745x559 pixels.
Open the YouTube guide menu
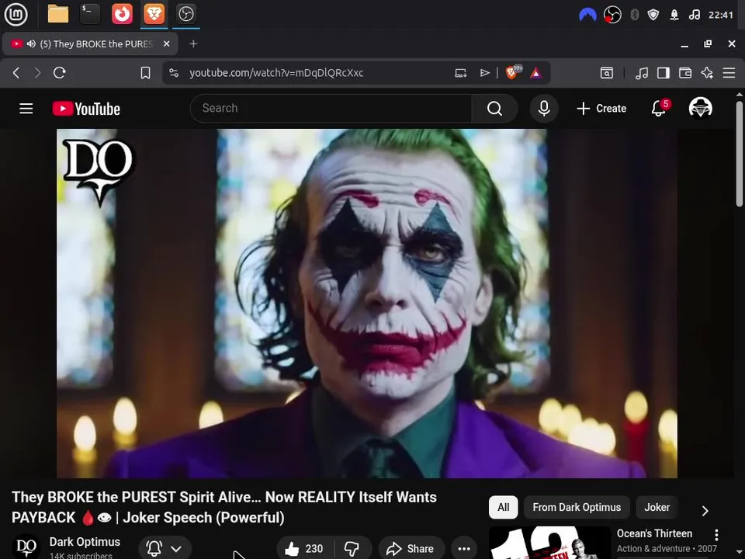click(x=26, y=109)
